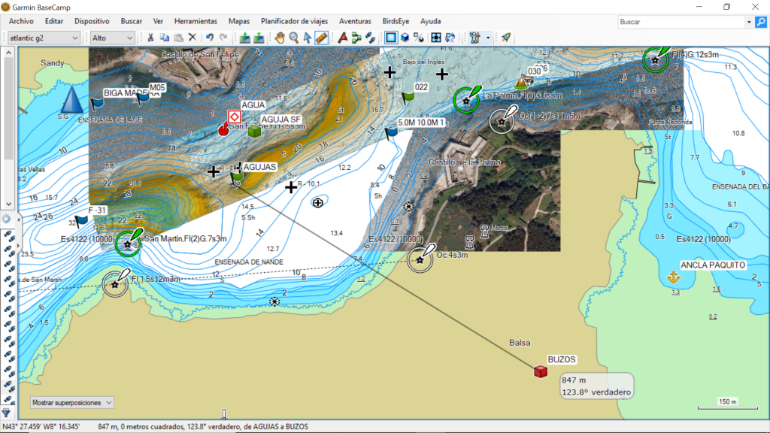Open the Mostrar superposiciones dropdown

tap(71, 403)
